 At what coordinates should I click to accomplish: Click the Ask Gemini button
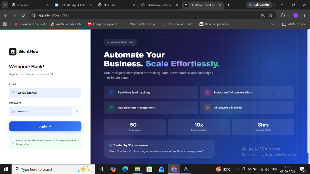(x=259, y=5)
